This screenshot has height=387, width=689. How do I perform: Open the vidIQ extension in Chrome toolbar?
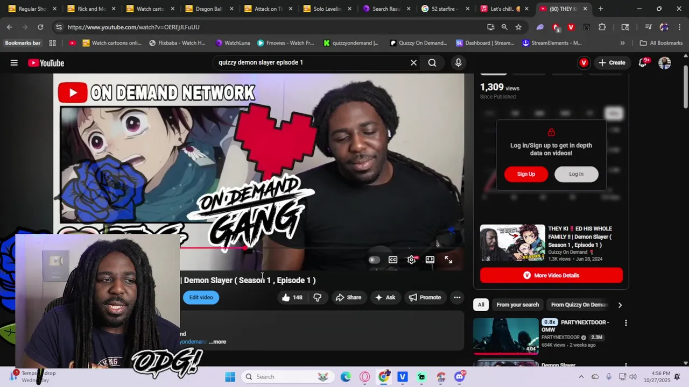coord(571,27)
